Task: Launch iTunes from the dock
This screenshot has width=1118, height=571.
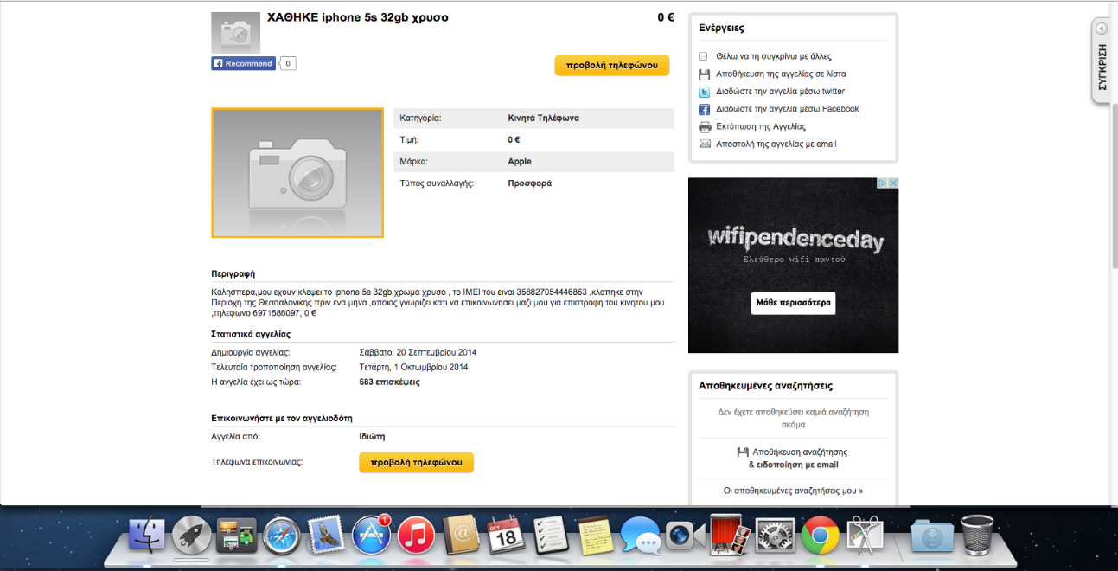Action: point(417,535)
